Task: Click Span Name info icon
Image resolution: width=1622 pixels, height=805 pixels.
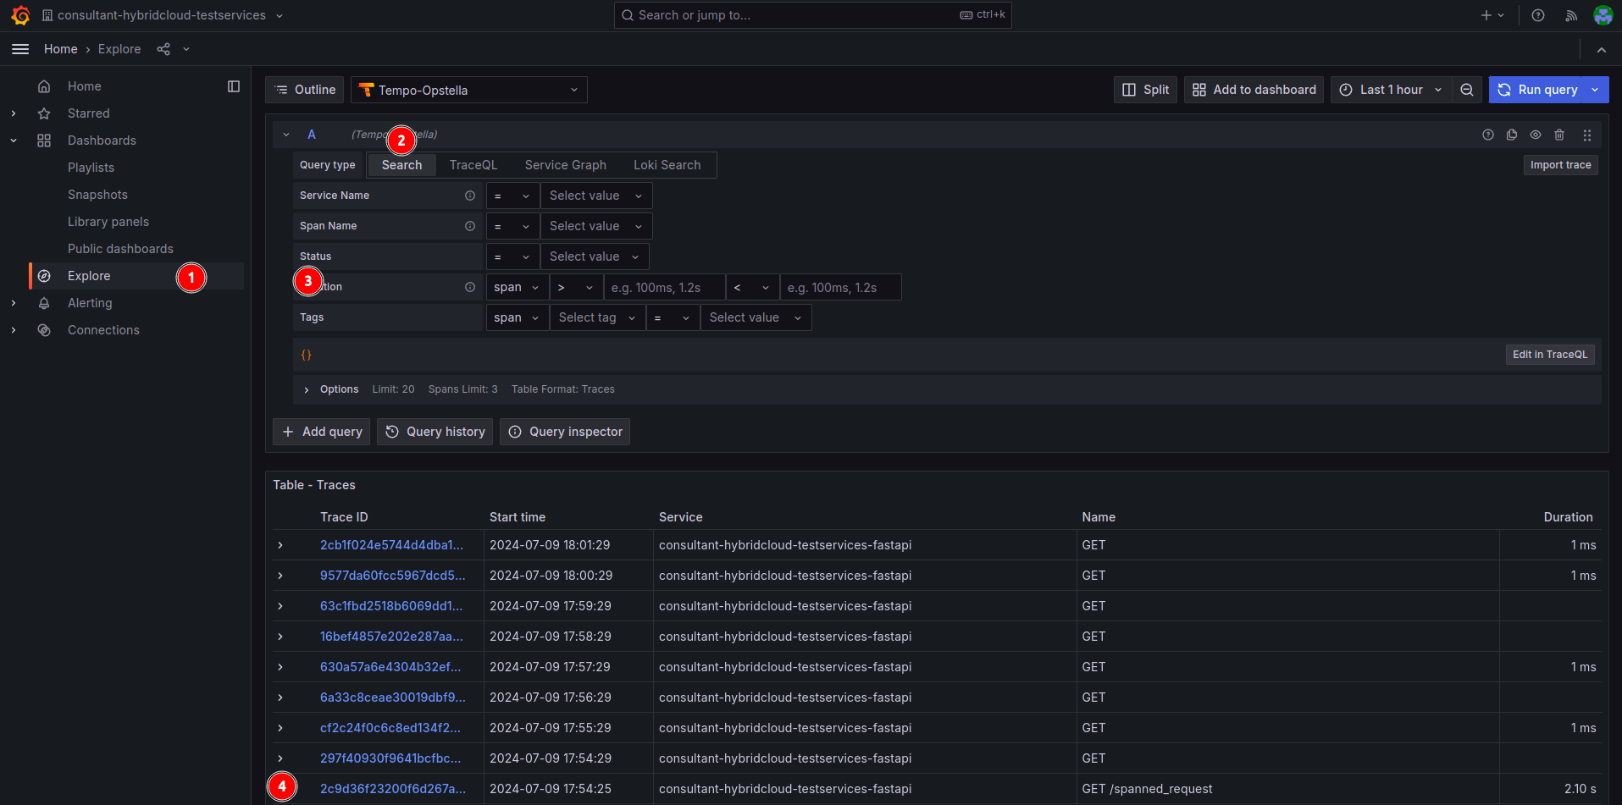Action: (470, 226)
